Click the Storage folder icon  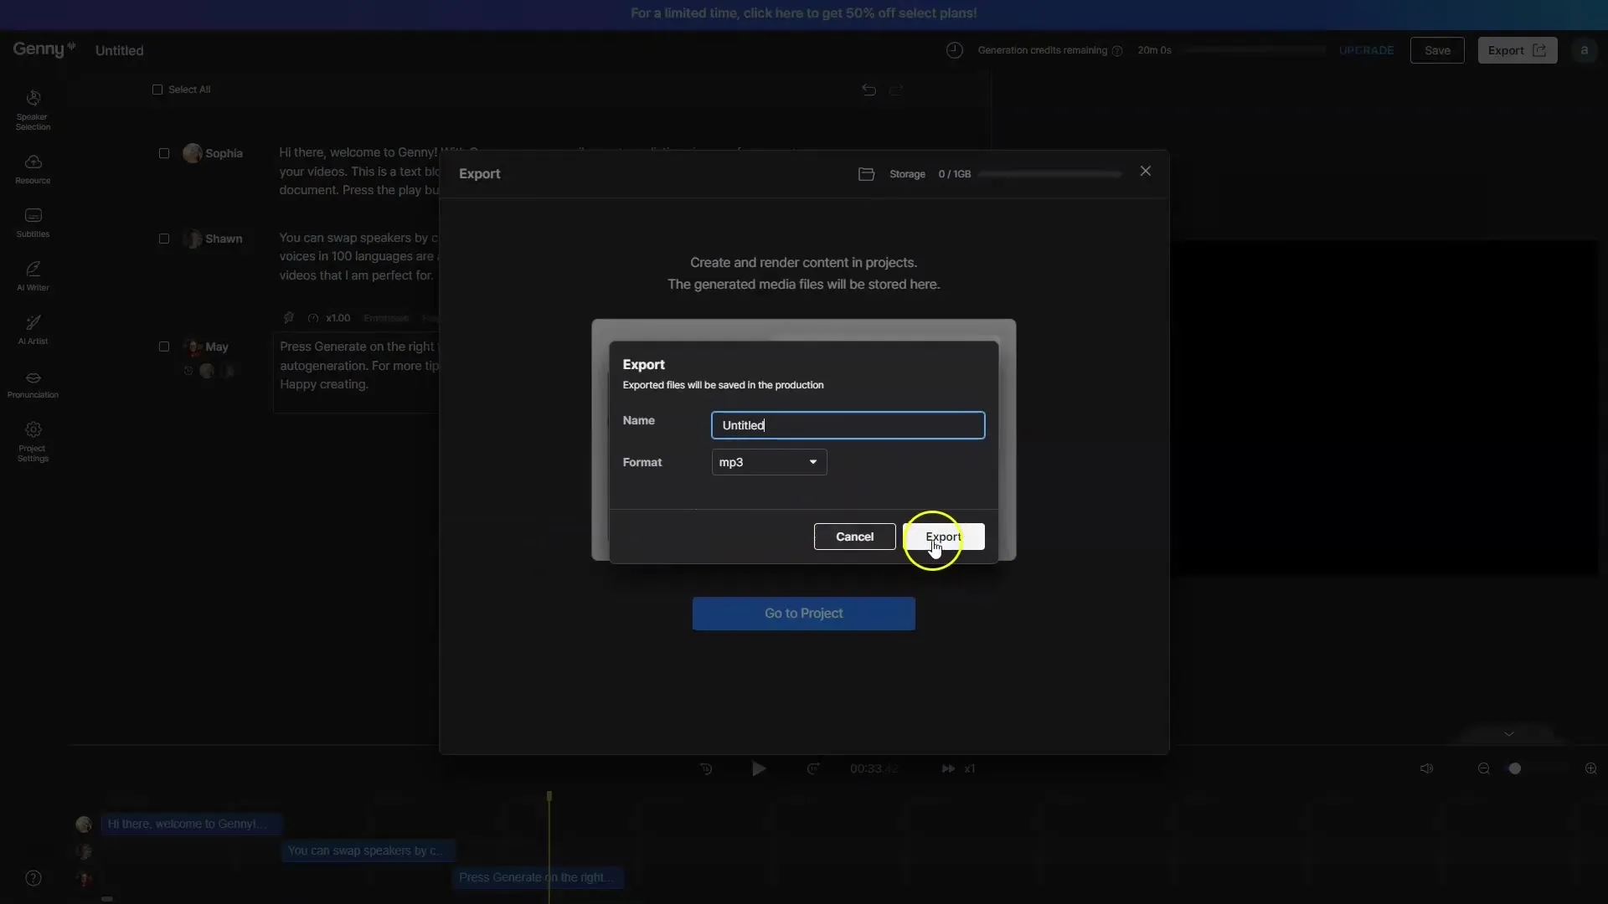click(x=866, y=174)
